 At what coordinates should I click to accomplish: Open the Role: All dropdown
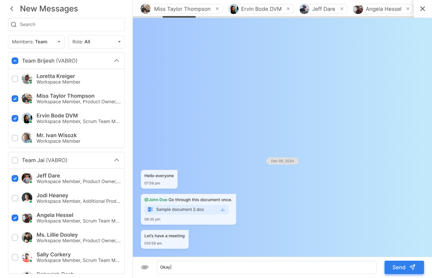[x=97, y=42]
